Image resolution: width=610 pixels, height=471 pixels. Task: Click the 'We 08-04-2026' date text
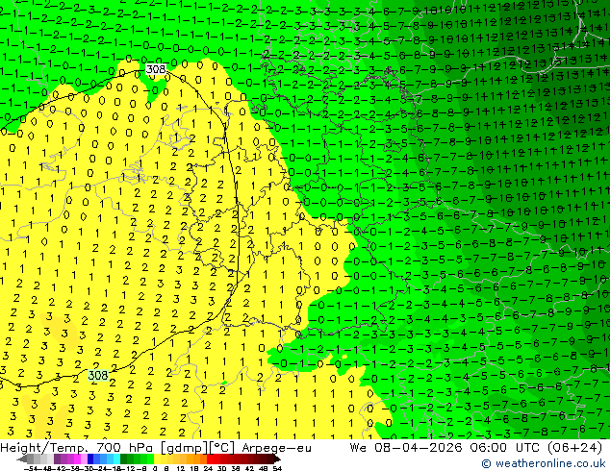point(406,448)
